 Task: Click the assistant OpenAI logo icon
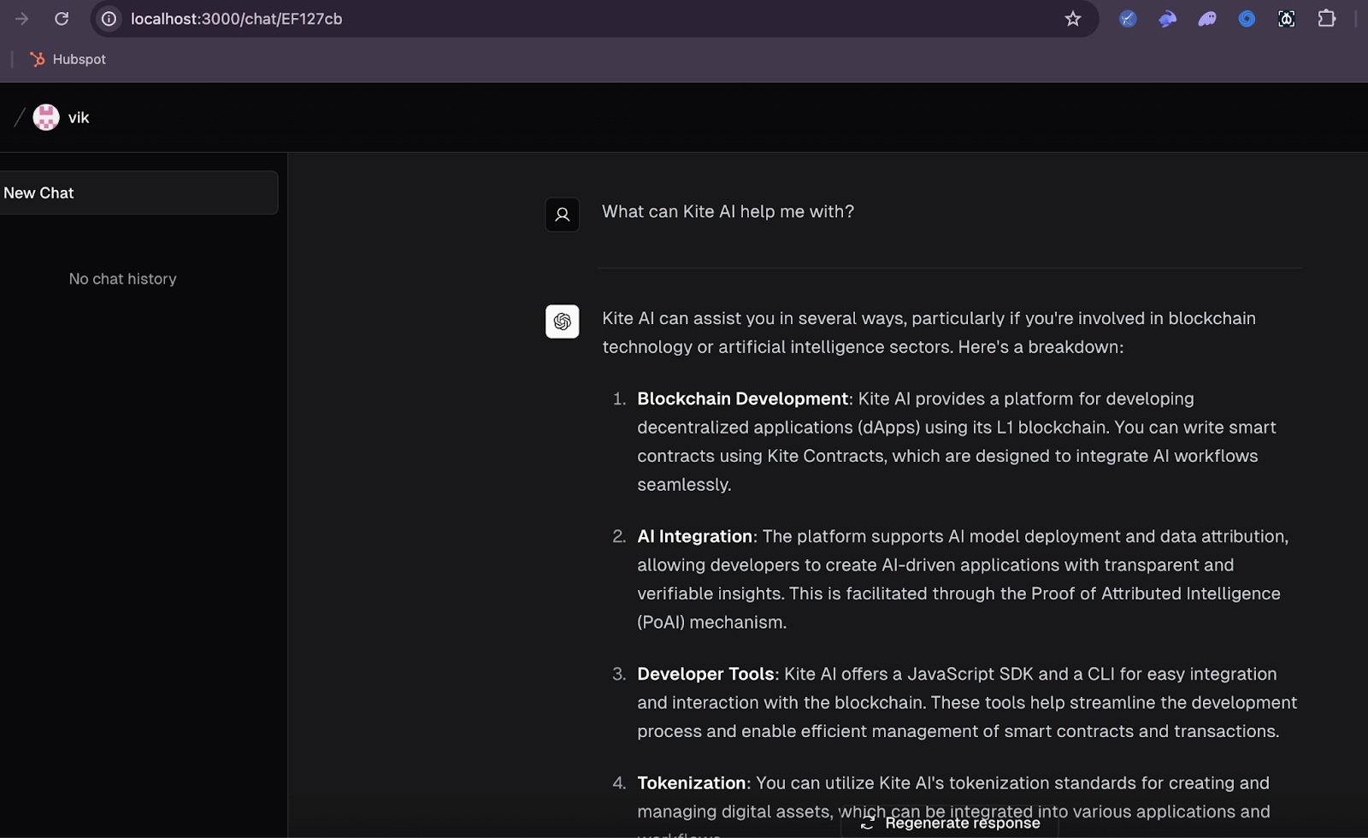(x=563, y=322)
